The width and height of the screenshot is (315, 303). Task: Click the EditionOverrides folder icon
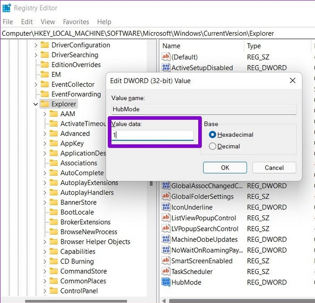pos(45,65)
